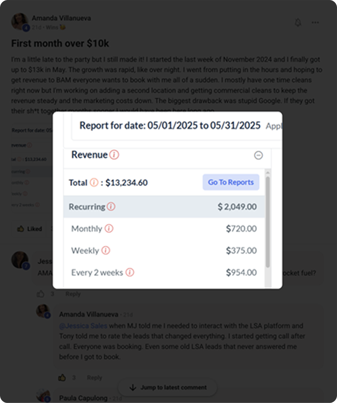337x403 pixels.
Task: Click the info icon next to Revenue
Action: 114,155
